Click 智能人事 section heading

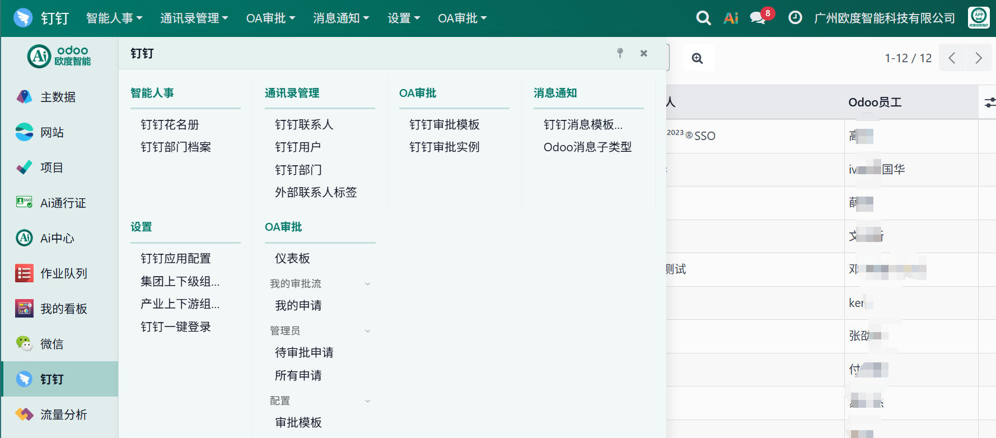(x=152, y=93)
